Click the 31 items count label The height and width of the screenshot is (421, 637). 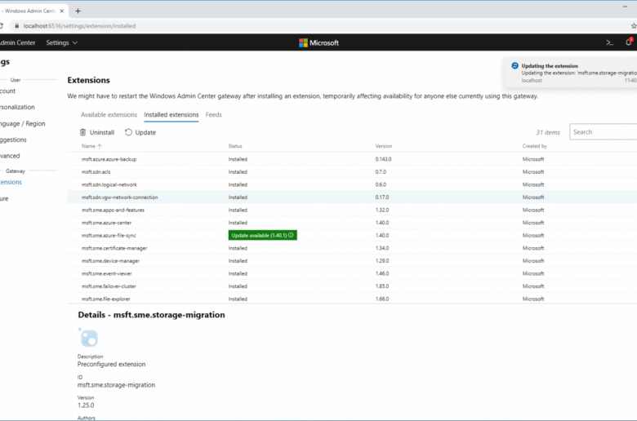(548, 132)
